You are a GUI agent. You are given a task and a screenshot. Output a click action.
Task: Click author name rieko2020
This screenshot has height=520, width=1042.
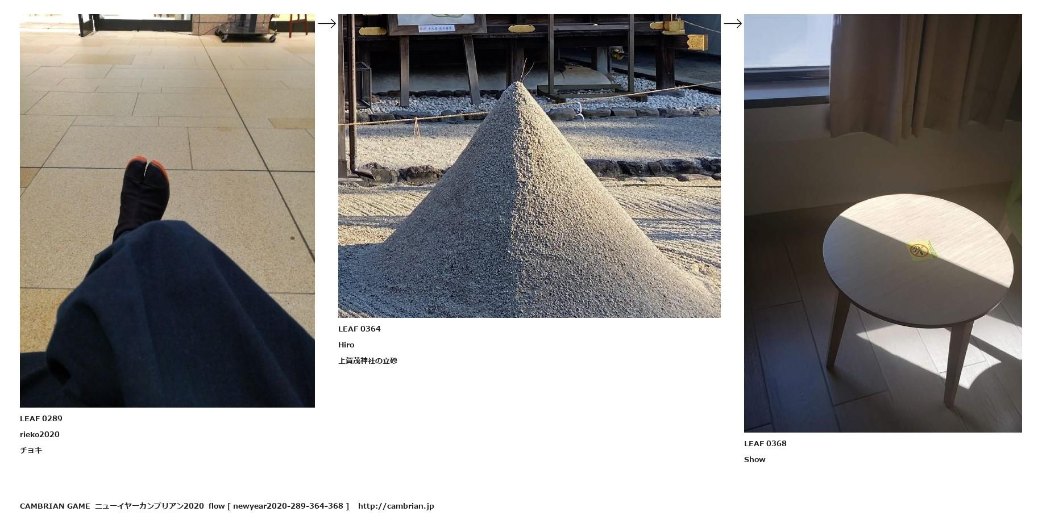[x=40, y=434]
